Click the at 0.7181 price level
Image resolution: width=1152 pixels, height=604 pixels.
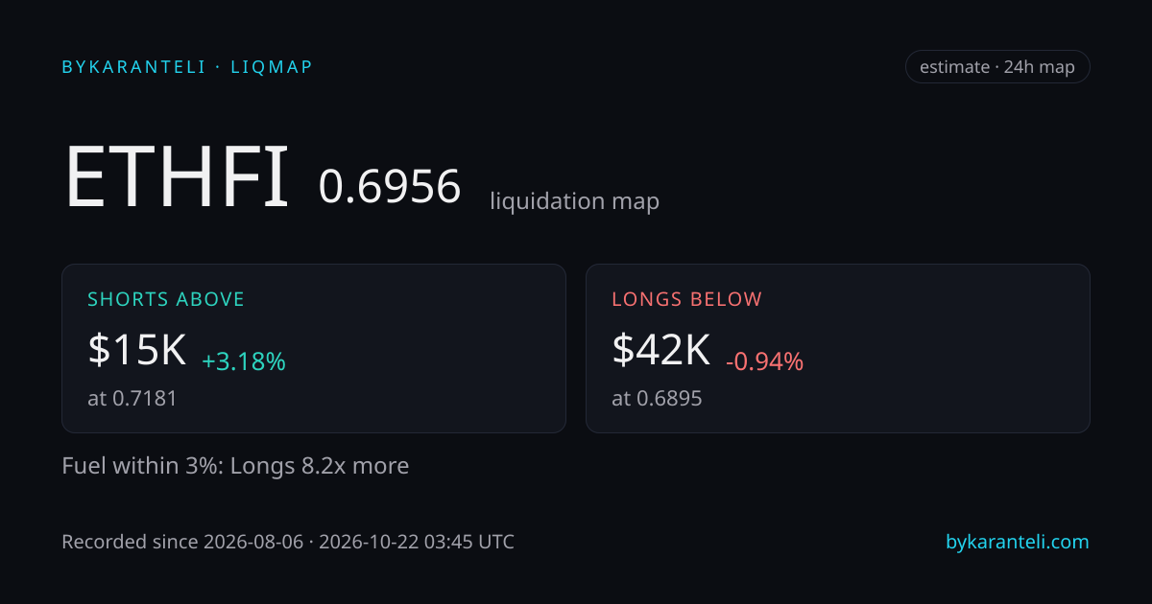[x=132, y=398]
